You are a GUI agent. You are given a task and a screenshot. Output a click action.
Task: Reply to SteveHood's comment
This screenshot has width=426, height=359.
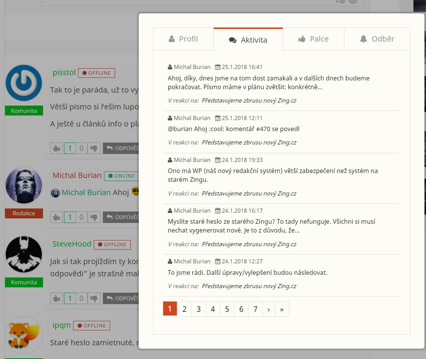pyautogui.click(x=121, y=298)
